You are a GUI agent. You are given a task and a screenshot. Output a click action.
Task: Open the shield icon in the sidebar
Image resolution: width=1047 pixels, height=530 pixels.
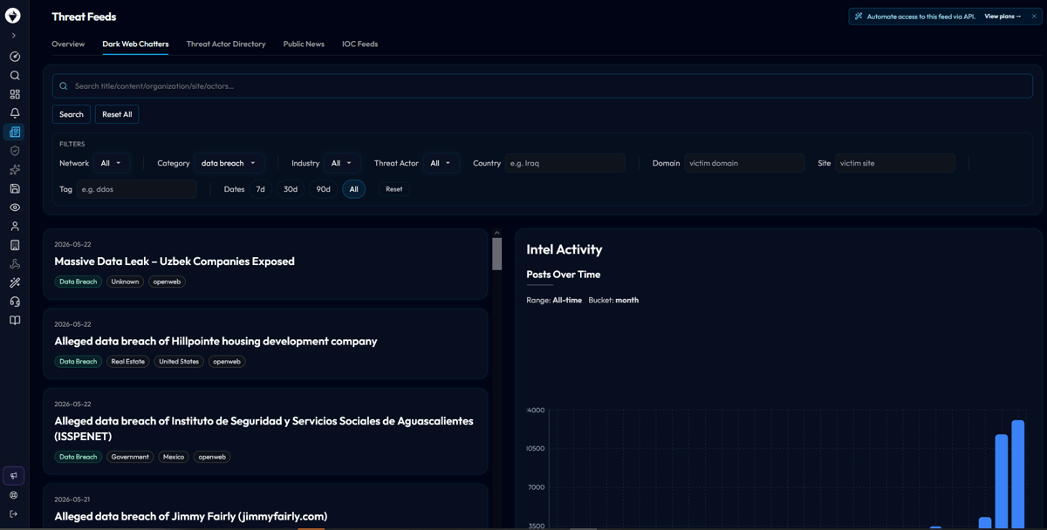click(x=15, y=151)
